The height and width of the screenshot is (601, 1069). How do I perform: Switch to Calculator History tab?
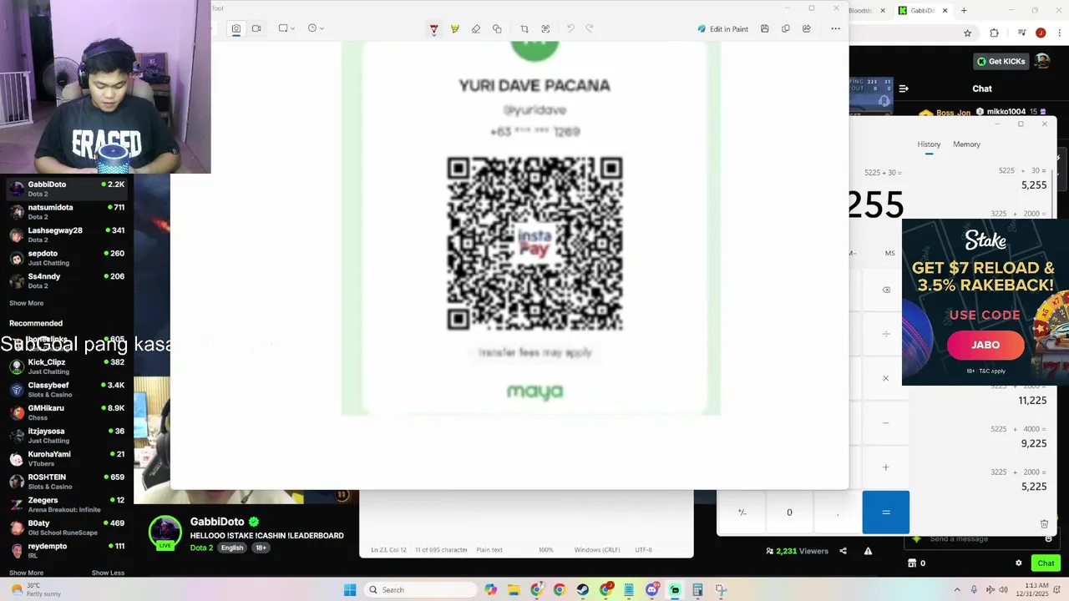click(929, 144)
